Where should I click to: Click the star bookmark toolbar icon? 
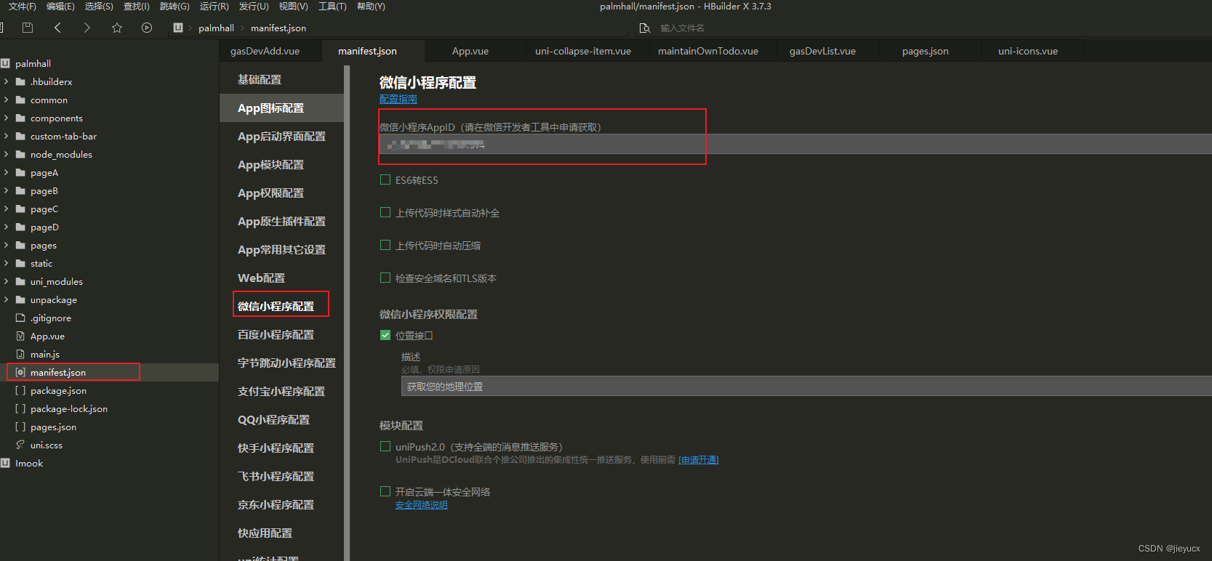click(x=117, y=28)
